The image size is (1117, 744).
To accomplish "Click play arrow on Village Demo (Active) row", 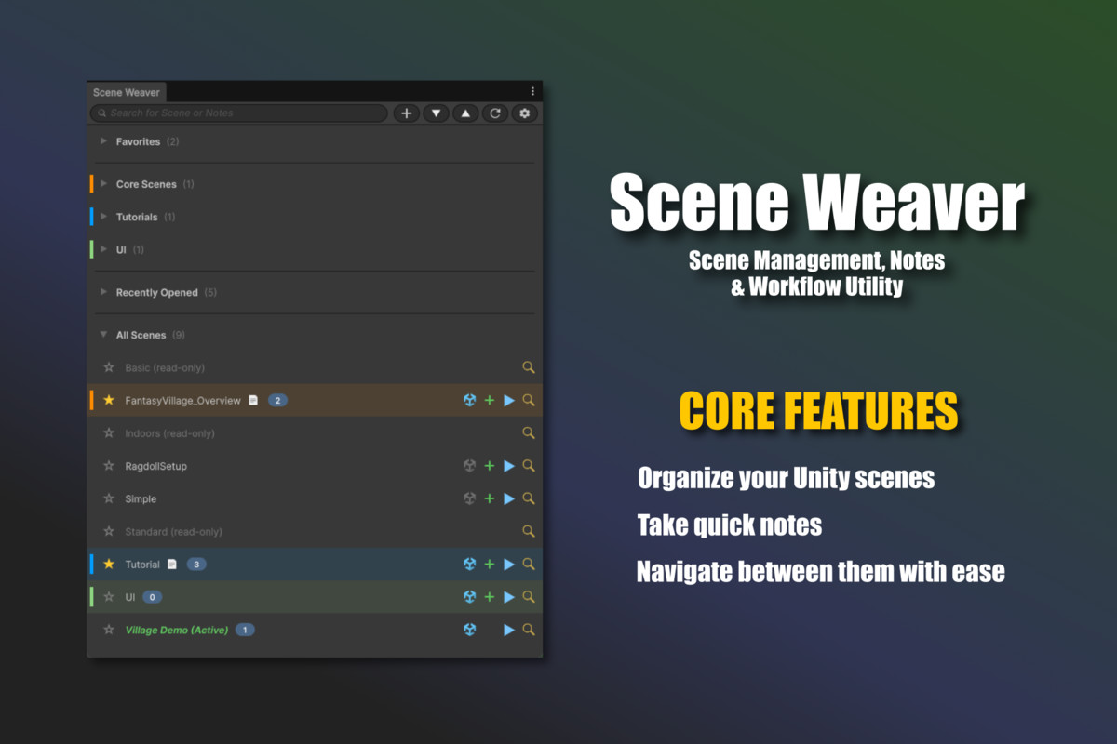I will click(509, 630).
